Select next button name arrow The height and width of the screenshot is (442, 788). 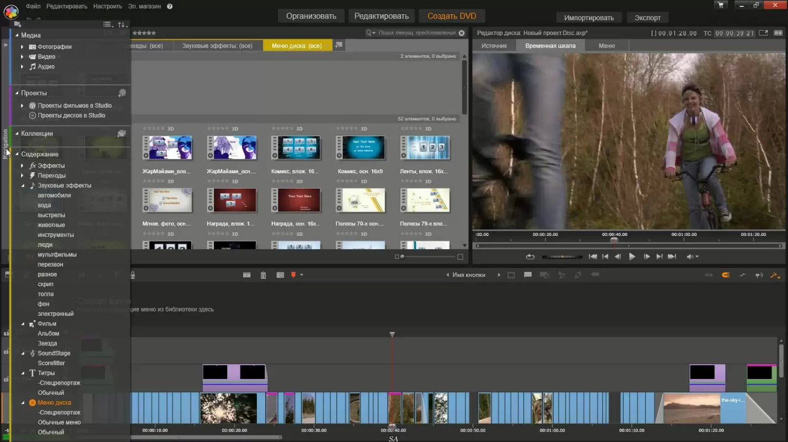click(499, 275)
